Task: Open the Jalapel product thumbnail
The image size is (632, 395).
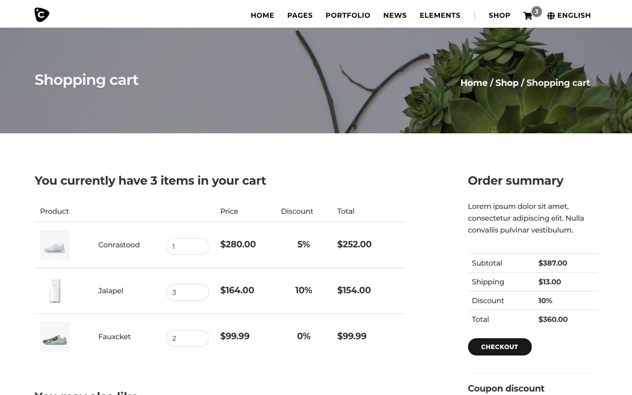Action: point(55,291)
